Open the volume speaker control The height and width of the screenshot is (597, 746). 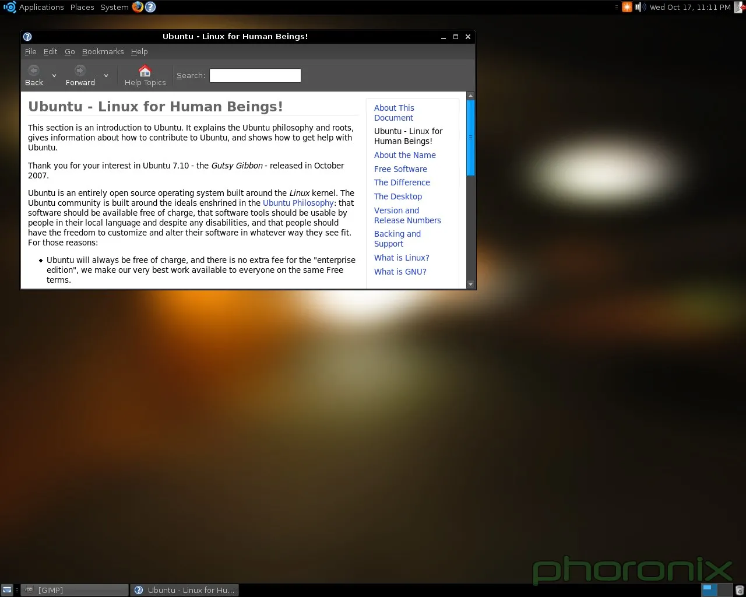[640, 7]
